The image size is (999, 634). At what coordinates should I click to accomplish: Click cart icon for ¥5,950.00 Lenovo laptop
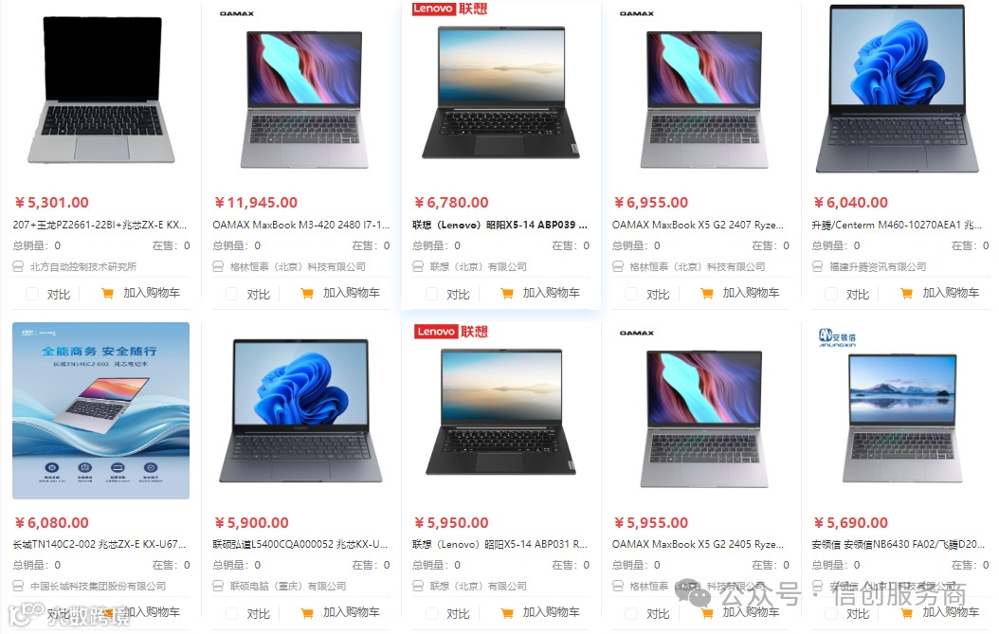507,613
